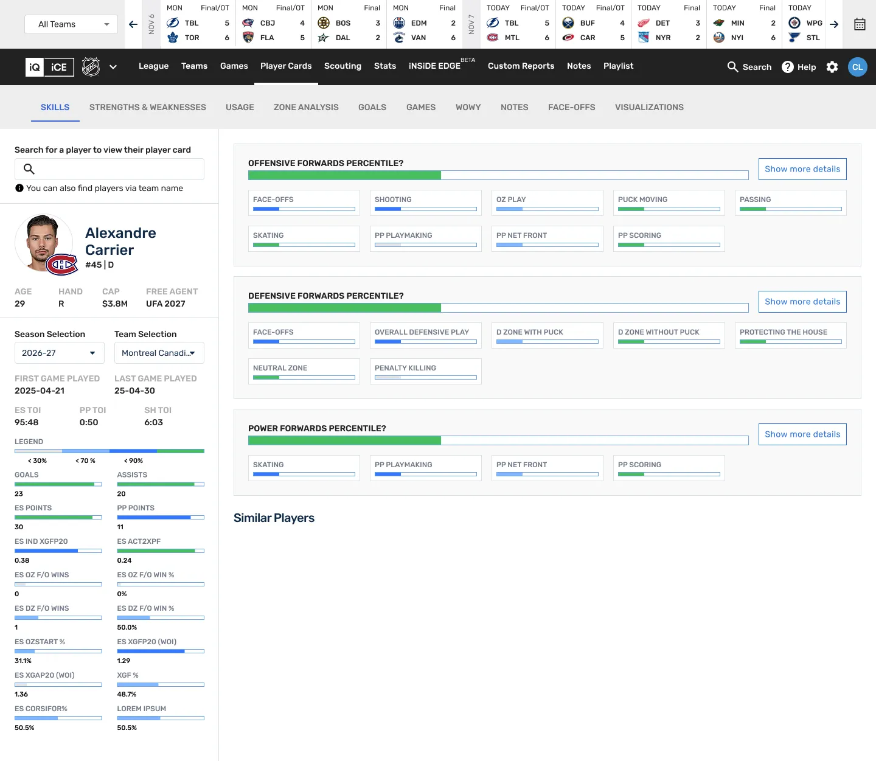This screenshot has height=761, width=876.
Task: Open the Team Selection Montreal Canadiens dropdown
Action: coord(159,353)
